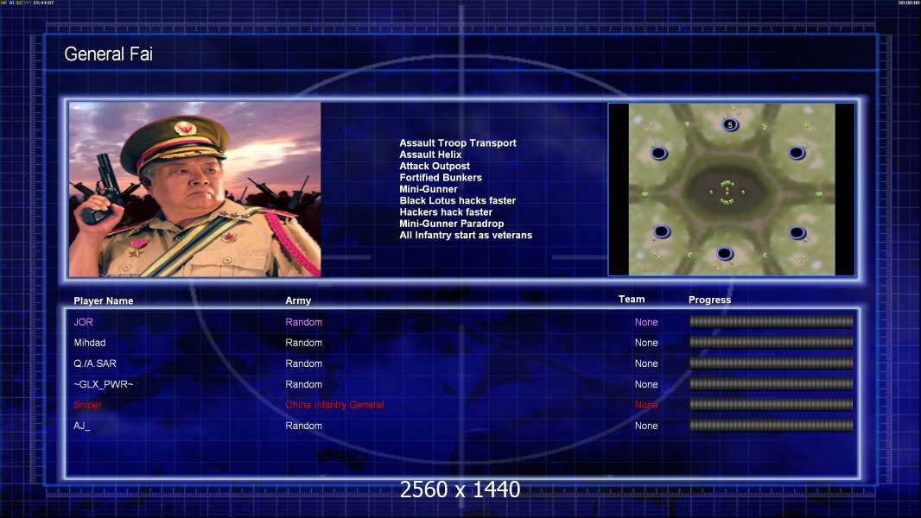Select player JOR in the list
This screenshot has height=518, width=921.
pyautogui.click(x=83, y=322)
